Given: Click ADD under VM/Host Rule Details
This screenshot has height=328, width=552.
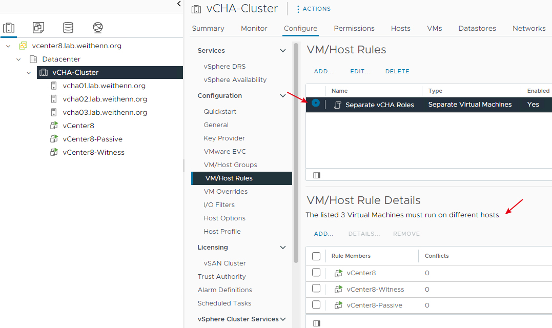Looking at the screenshot, I should pyautogui.click(x=323, y=234).
